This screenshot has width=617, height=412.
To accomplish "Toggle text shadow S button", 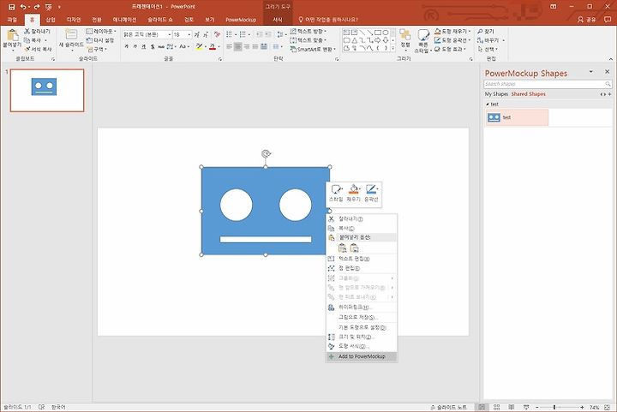I will click(153, 47).
